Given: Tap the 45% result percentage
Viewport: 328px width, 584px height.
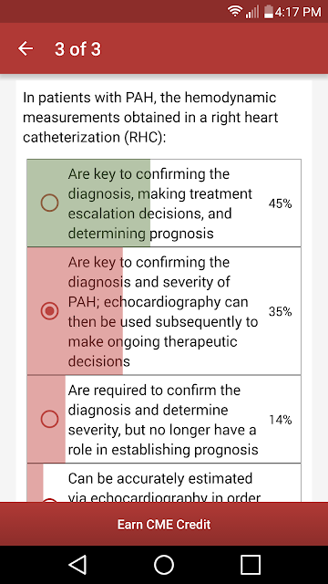Looking at the screenshot, I should tap(280, 203).
